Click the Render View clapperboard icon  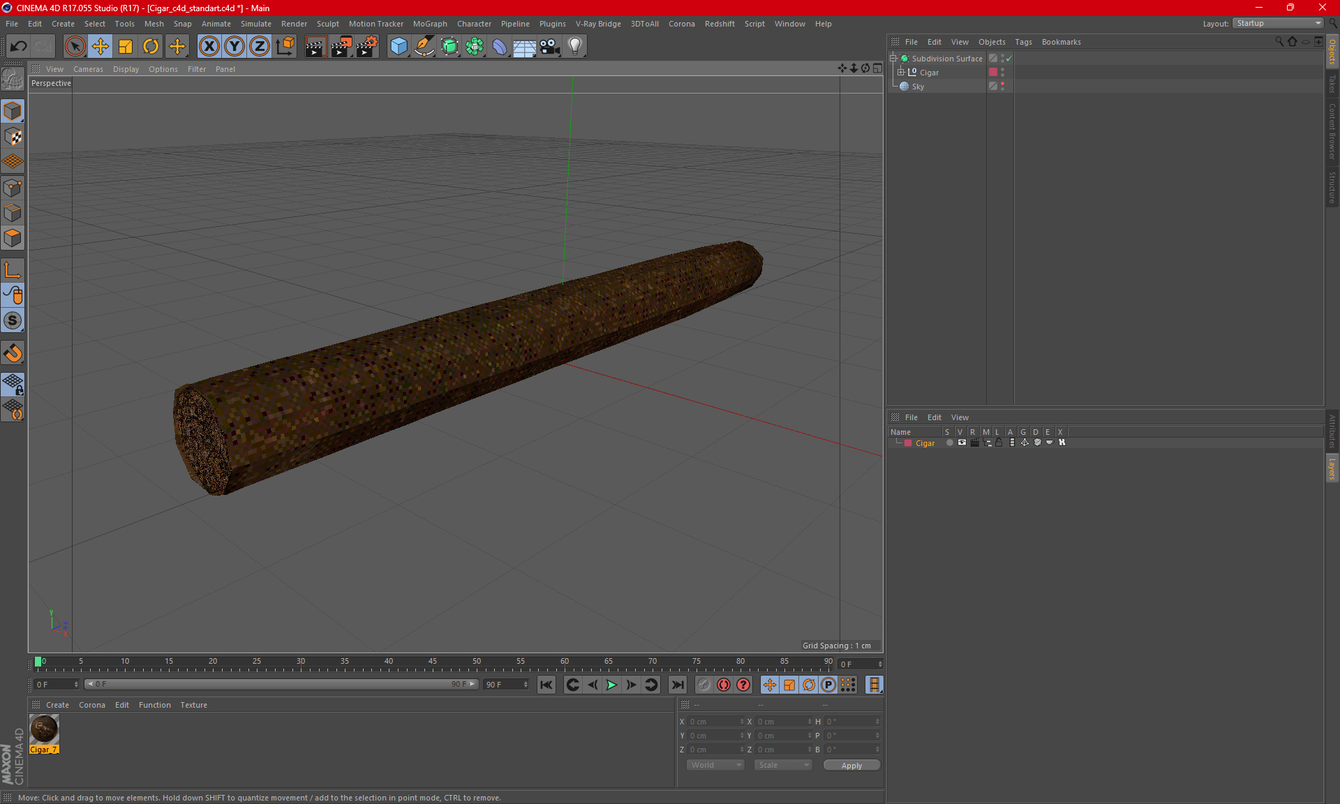[x=315, y=47]
